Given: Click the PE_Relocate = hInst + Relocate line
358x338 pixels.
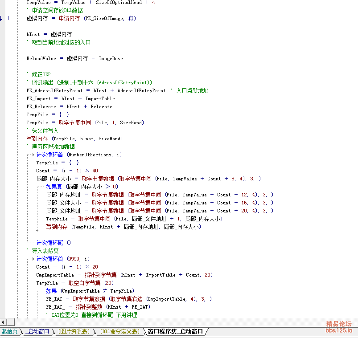Looking at the screenshot, I should (x=69, y=106).
